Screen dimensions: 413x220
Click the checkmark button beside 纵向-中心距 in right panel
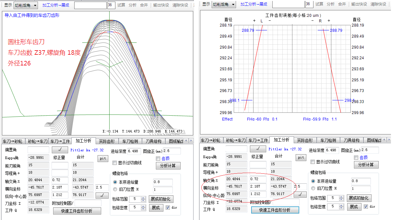pos(301,194)
